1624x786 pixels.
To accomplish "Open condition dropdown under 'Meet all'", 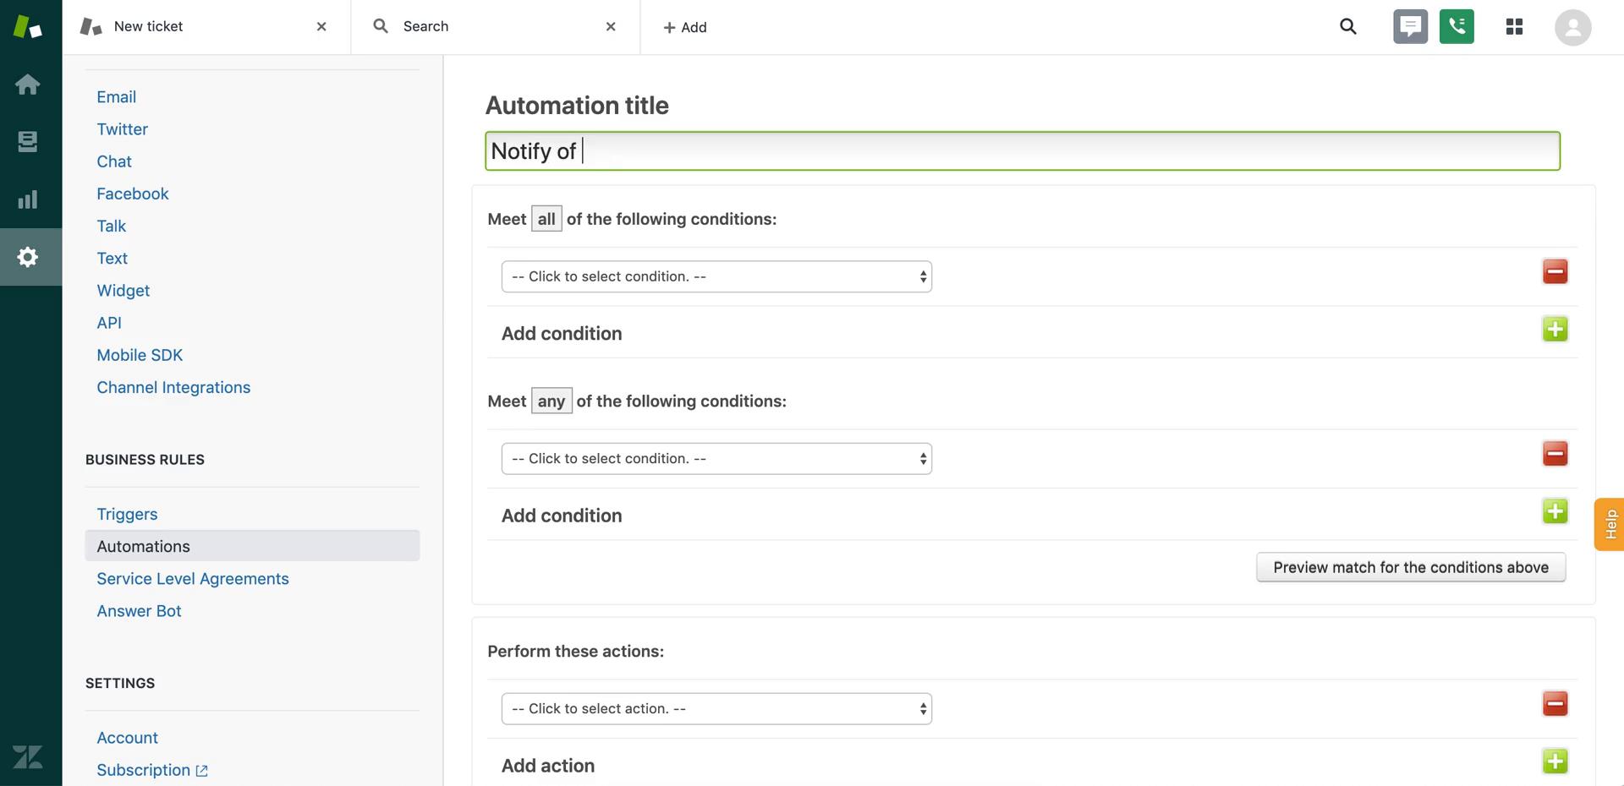I will click(716, 276).
